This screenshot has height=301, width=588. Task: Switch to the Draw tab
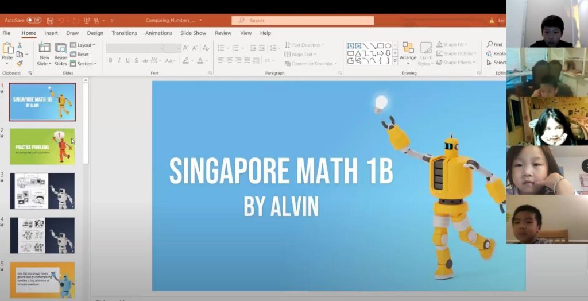72,33
